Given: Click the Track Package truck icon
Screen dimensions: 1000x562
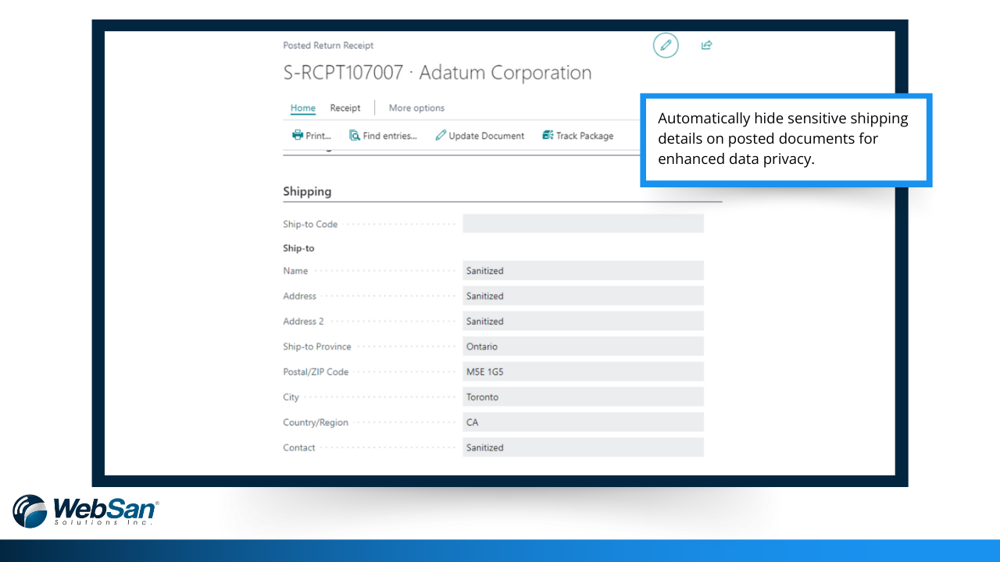Looking at the screenshot, I should pos(548,135).
